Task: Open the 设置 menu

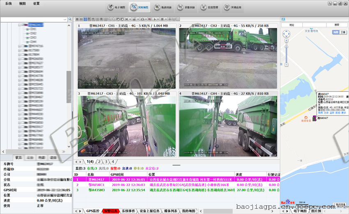Action: pos(36,3)
